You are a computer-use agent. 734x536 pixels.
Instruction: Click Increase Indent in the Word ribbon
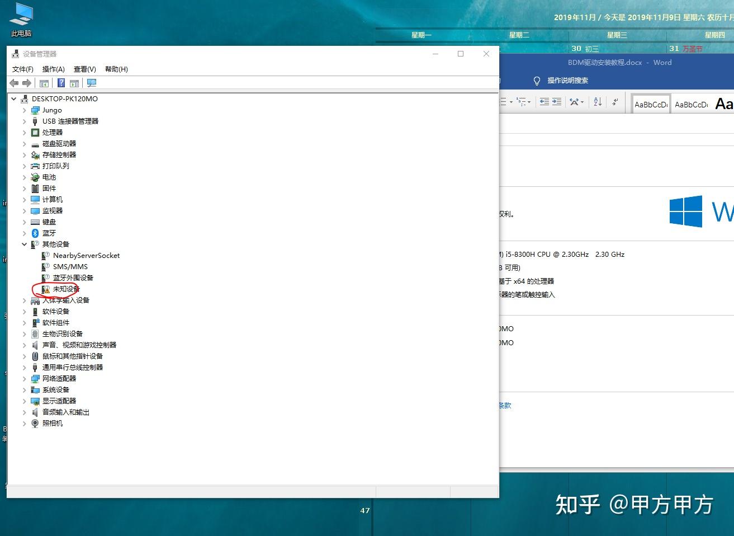(556, 102)
